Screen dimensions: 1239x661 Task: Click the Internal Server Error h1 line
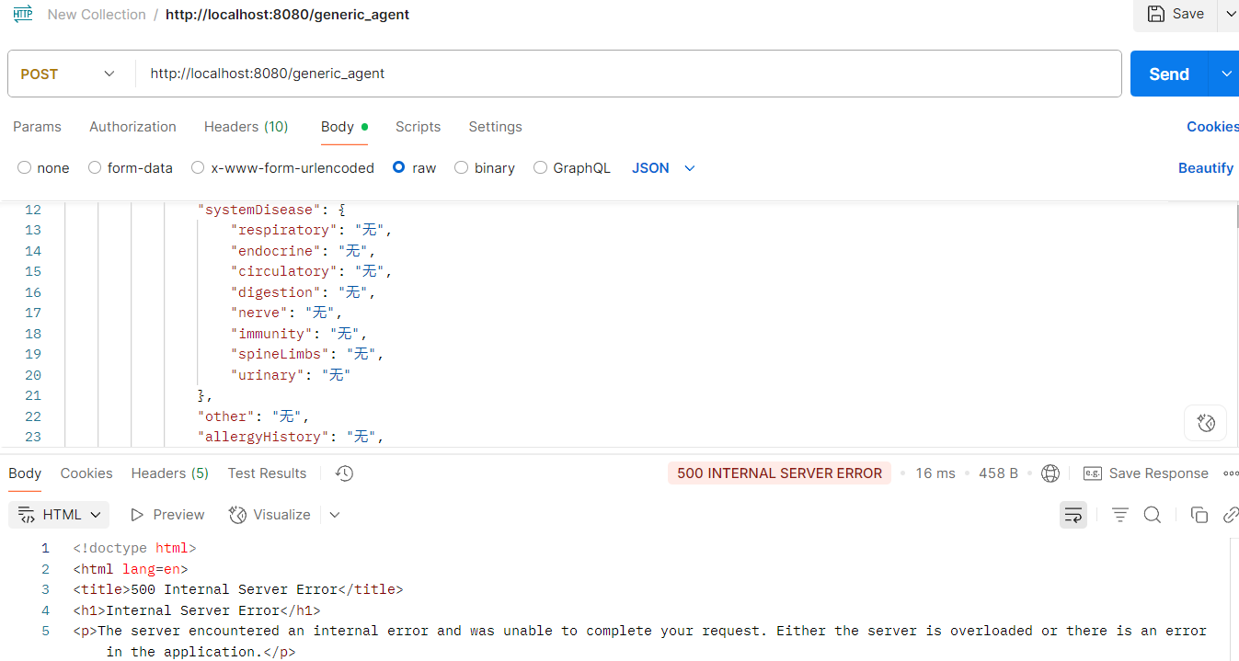pyautogui.click(x=197, y=610)
